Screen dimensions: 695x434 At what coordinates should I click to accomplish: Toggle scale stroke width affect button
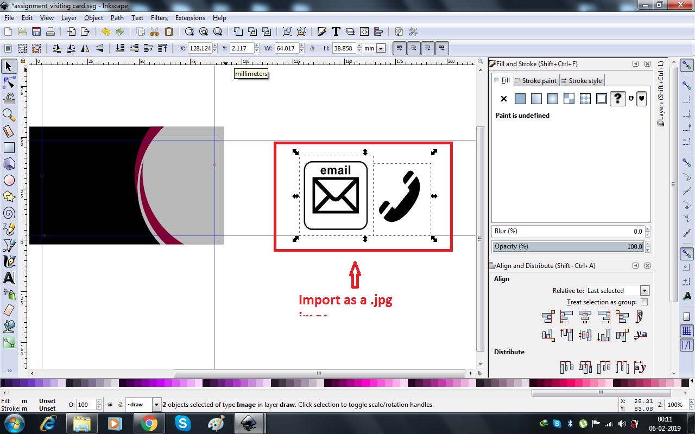coord(399,48)
